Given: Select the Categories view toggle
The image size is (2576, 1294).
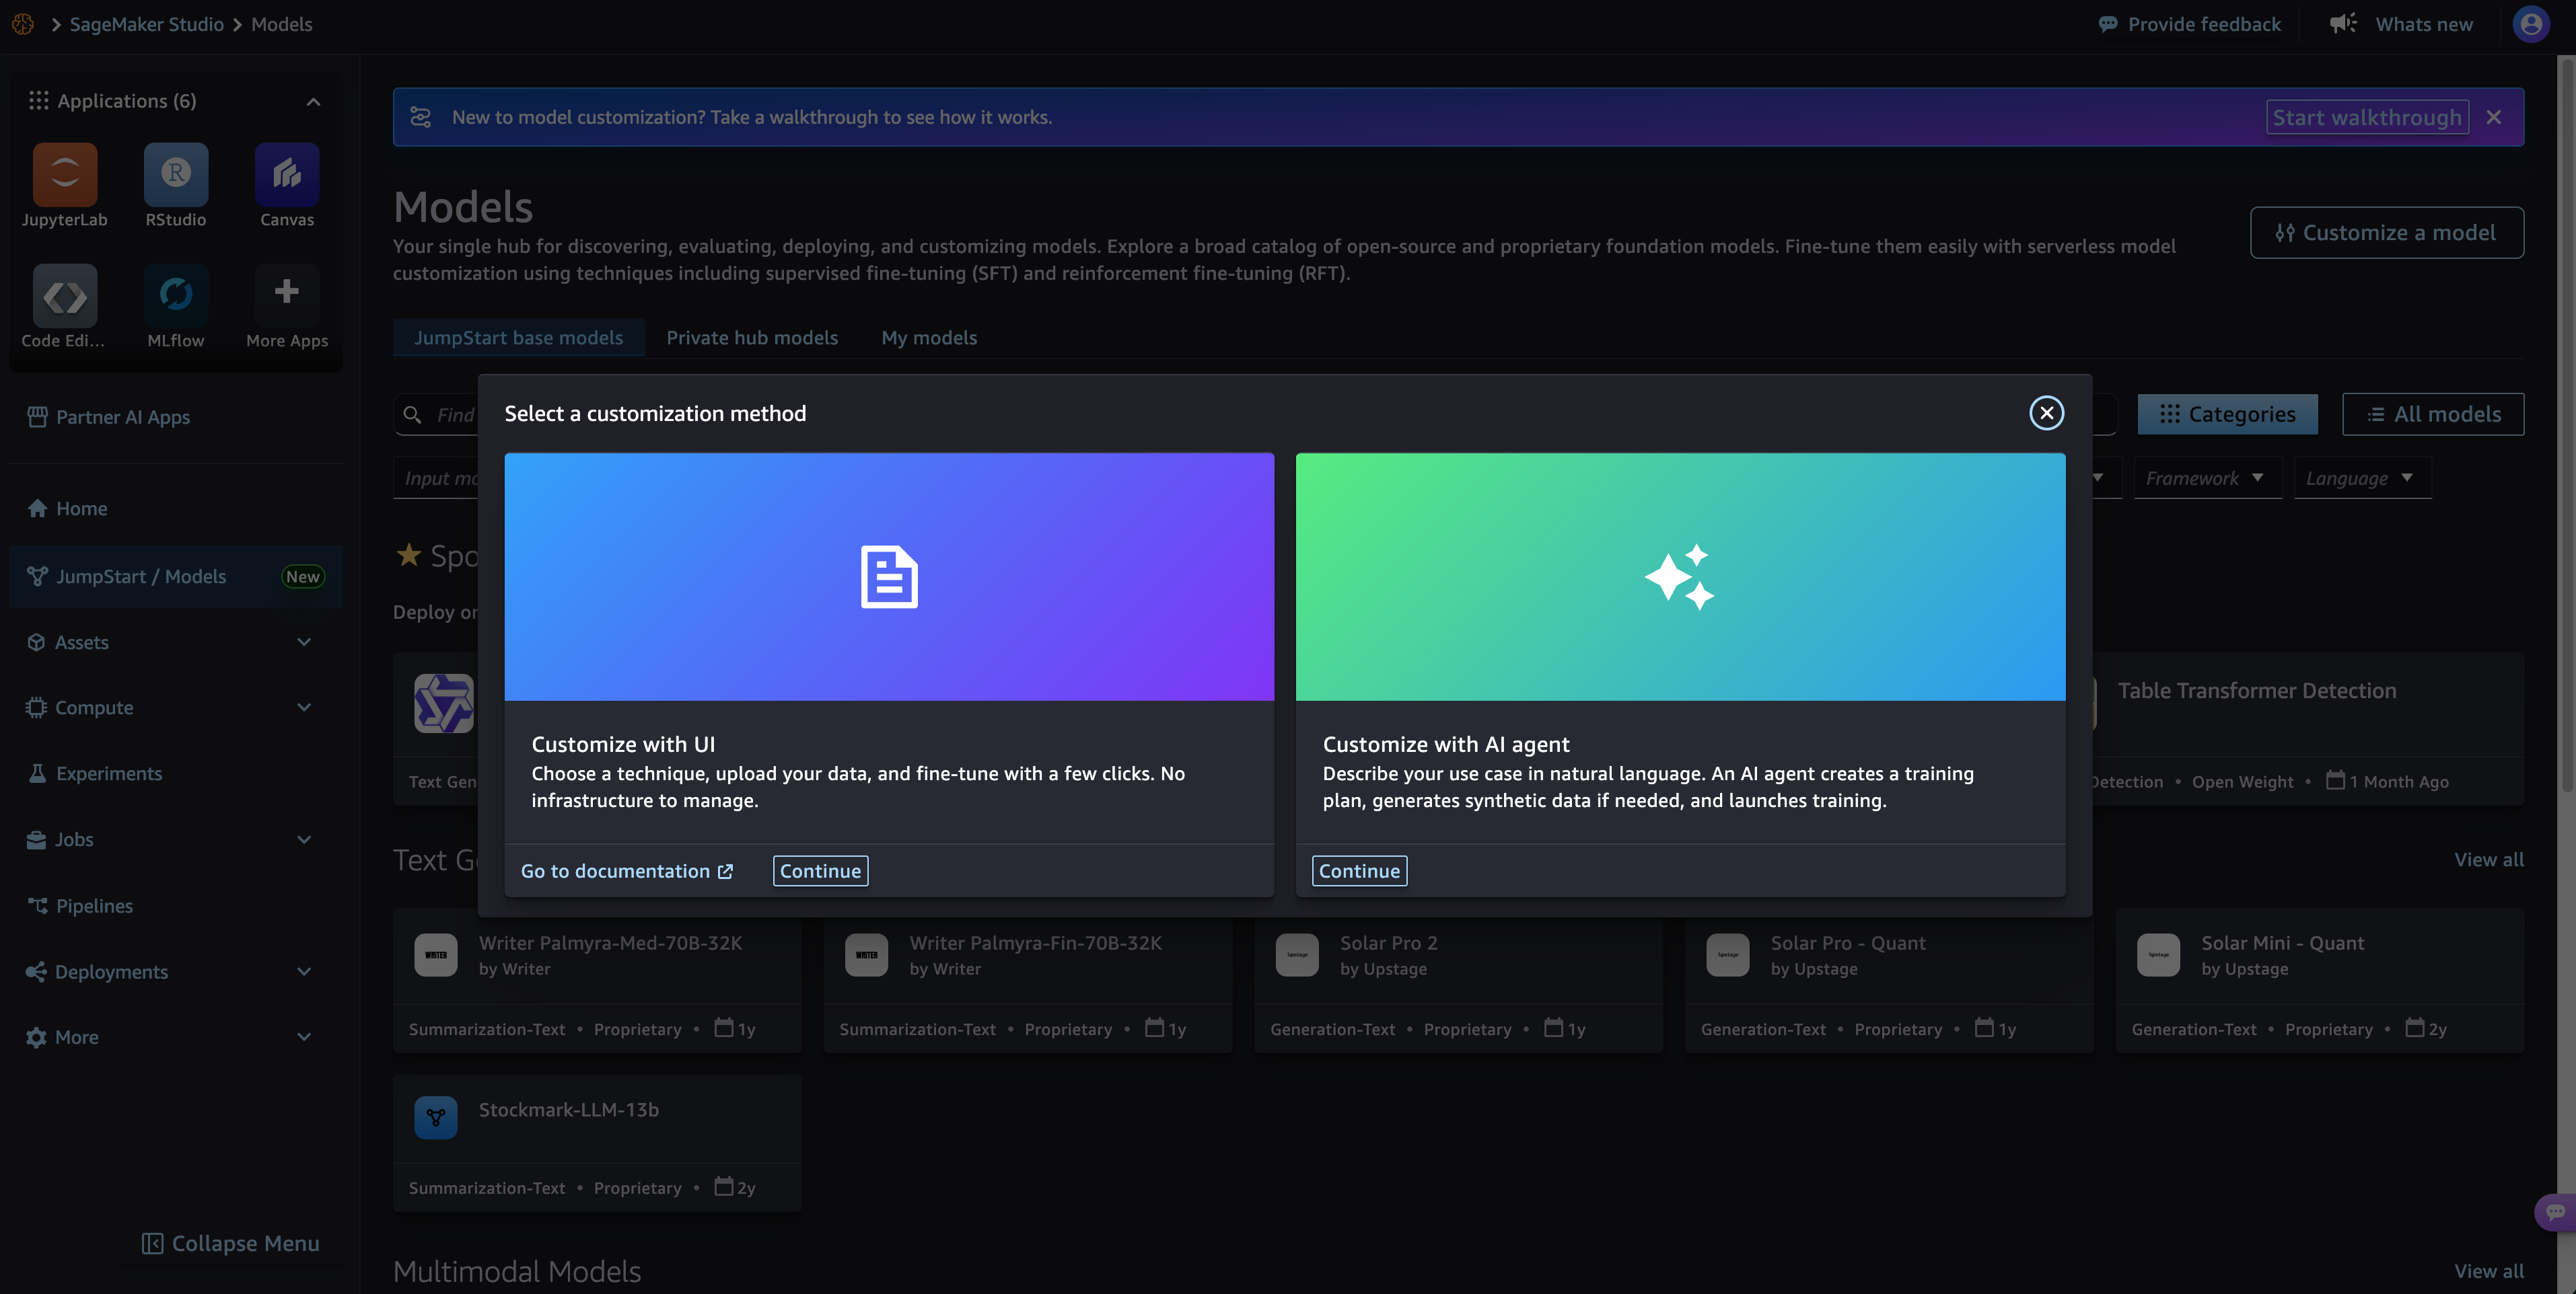Looking at the screenshot, I should point(2227,414).
